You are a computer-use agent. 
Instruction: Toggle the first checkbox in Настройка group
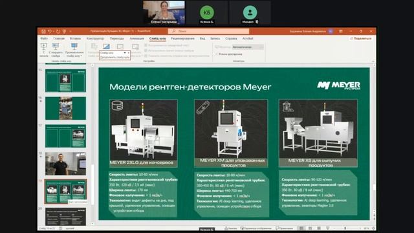click(146, 45)
